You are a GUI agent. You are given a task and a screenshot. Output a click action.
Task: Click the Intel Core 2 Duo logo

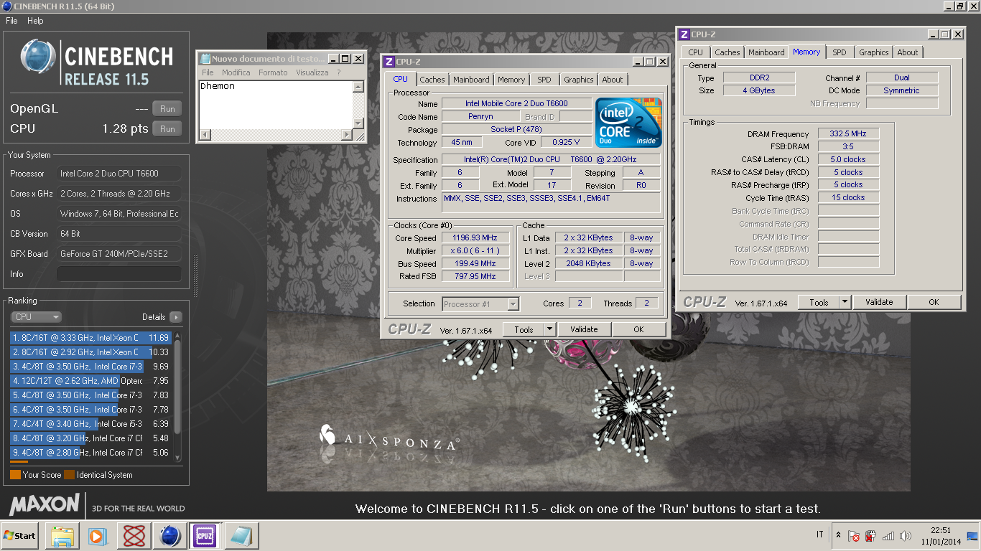(628, 123)
